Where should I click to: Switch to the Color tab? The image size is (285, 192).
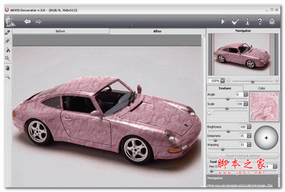(261, 88)
